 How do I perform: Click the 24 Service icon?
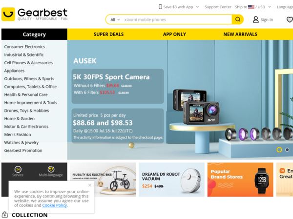click(x=18, y=169)
